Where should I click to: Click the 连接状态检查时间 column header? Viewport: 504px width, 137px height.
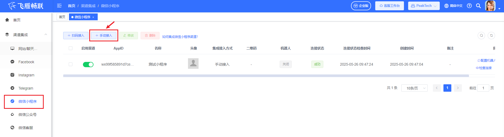357,48
